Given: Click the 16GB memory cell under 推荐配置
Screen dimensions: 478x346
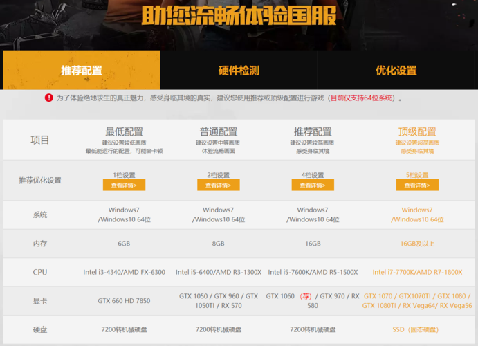Looking at the screenshot, I should pyautogui.click(x=313, y=244).
